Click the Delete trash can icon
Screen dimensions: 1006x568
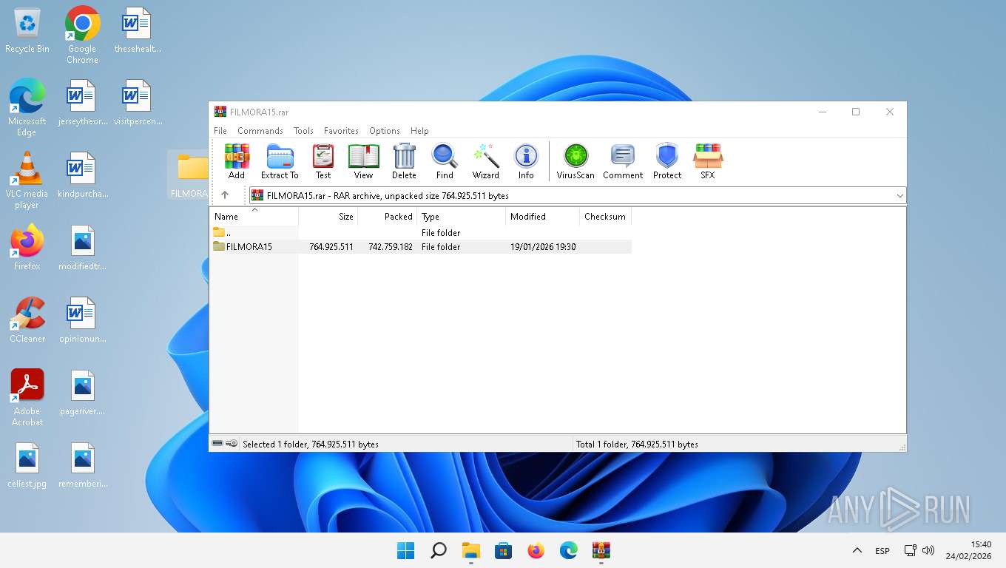tap(404, 161)
